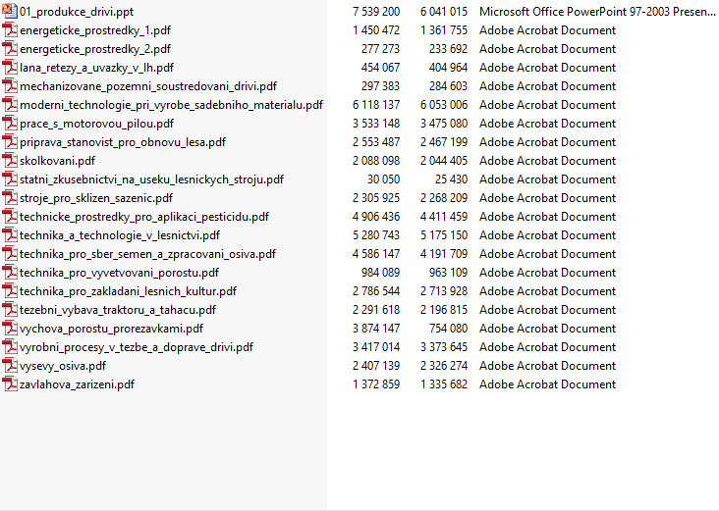Select file name prace_s_motorovou_pilou.pdf
This screenshot has width=719, height=511.
(x=97, y=124)
